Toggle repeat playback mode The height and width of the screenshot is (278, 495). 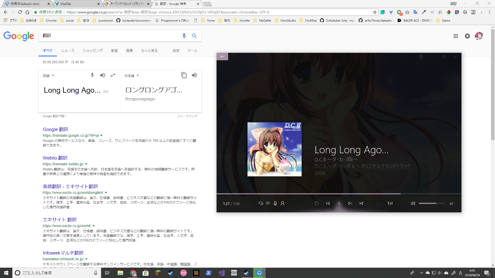click(317, 203)
